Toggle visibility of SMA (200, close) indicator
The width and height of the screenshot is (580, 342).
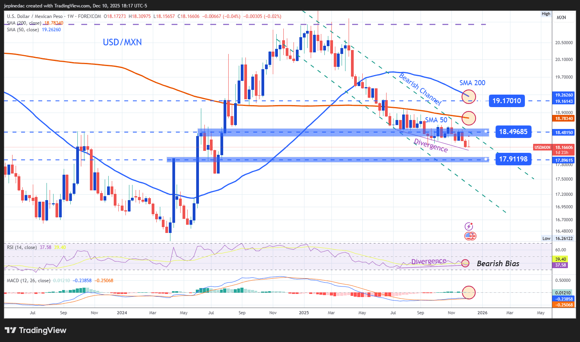tap(23, 23)
